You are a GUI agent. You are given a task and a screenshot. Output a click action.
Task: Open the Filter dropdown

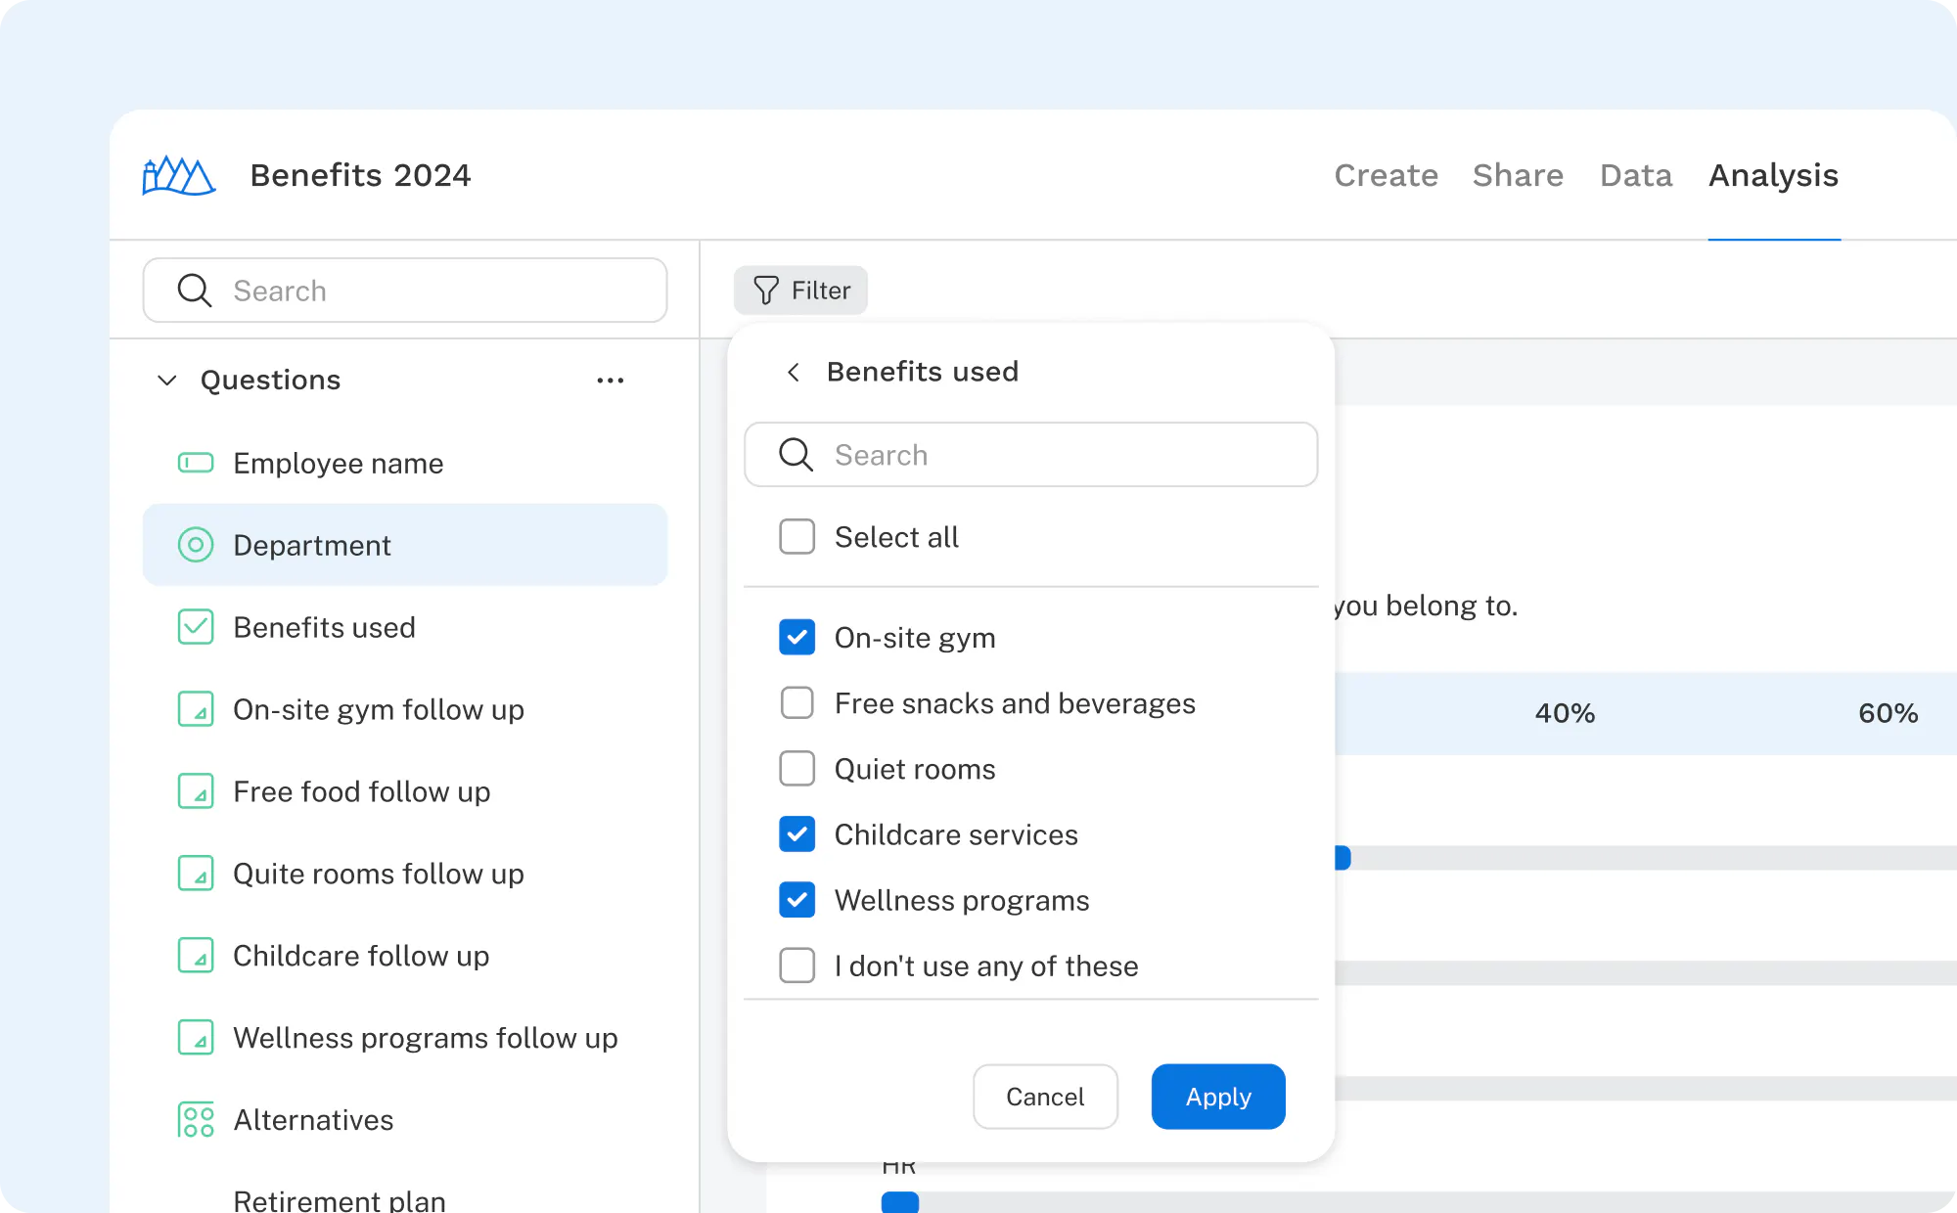pos(800,291)
